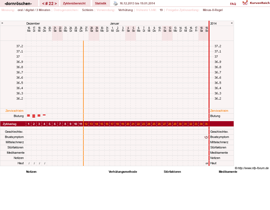Click the 2014 year label
Image resolution: width=270 pixels, height=210 pixels.
(x=213, y=23)
